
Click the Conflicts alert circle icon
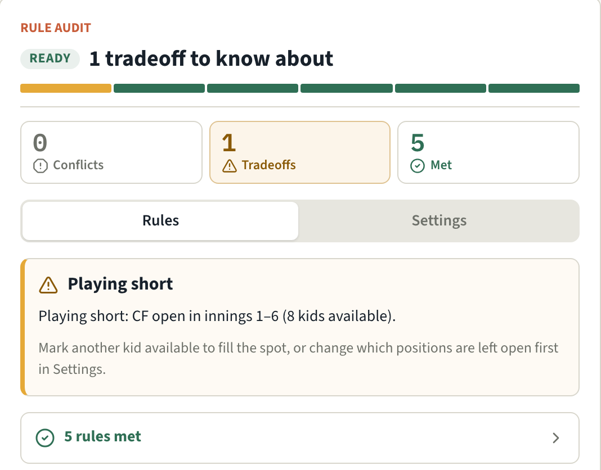coord(41,166)
